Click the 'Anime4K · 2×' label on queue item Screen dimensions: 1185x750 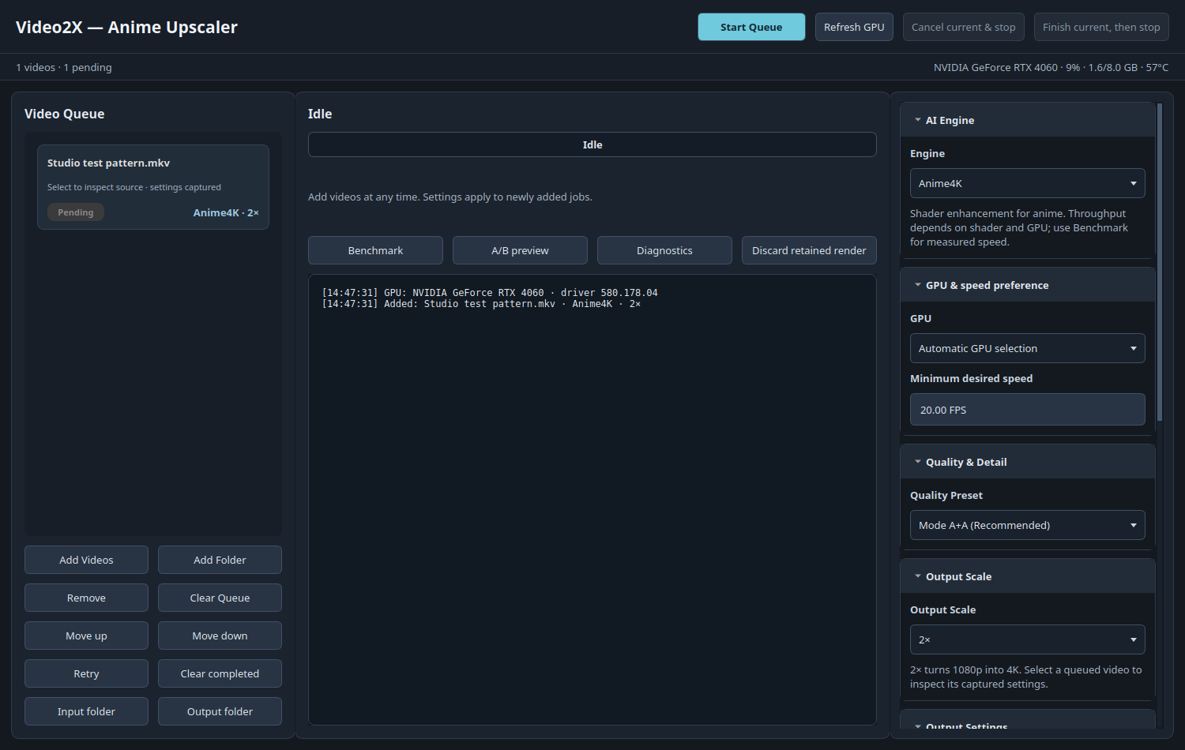226,212
